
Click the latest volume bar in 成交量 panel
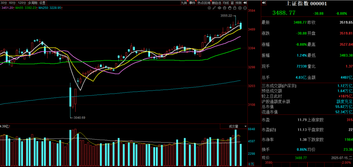click(241, 155)
